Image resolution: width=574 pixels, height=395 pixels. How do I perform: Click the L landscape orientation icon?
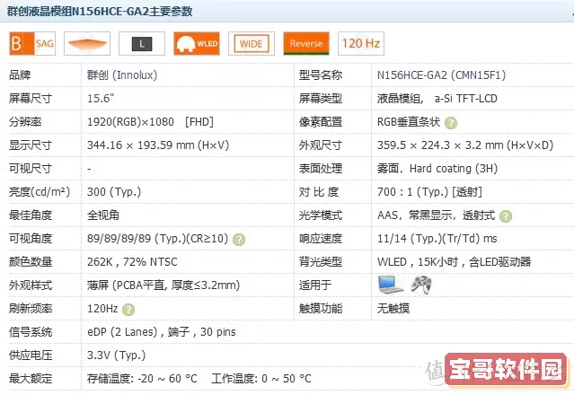142,43
